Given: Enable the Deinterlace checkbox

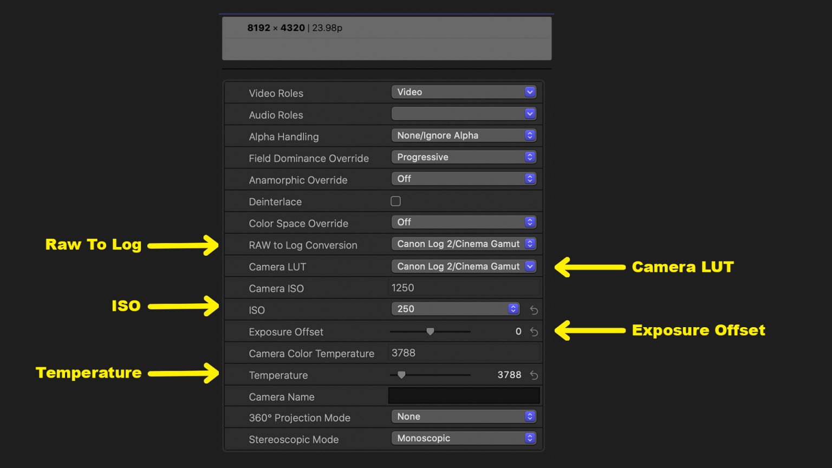Looking at the screenshot, I should [x=396, y=201].
